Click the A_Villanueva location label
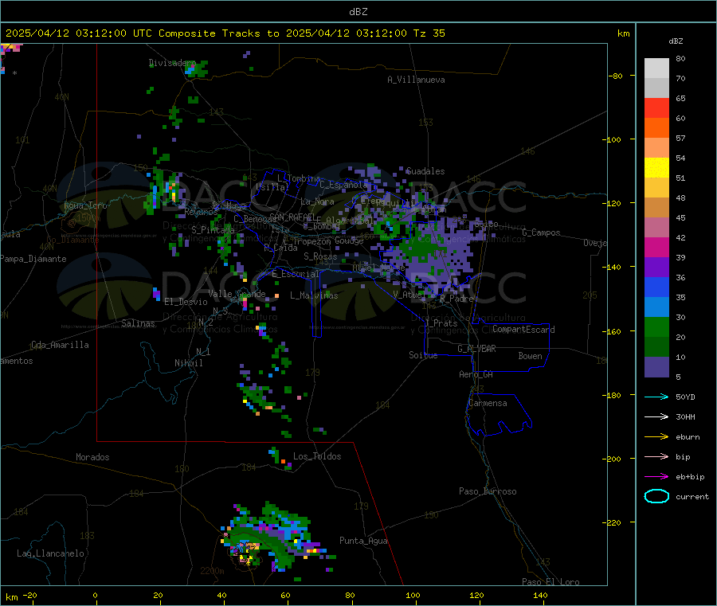The width and height of the screenshot is (717, 606). point(416,80)
